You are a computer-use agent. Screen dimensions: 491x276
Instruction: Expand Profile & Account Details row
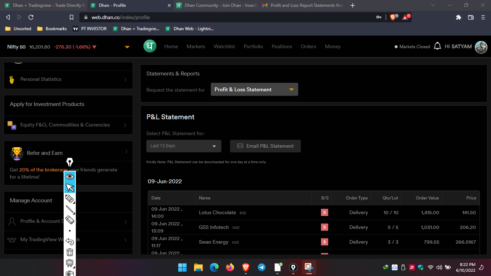[x=68, y=221]
